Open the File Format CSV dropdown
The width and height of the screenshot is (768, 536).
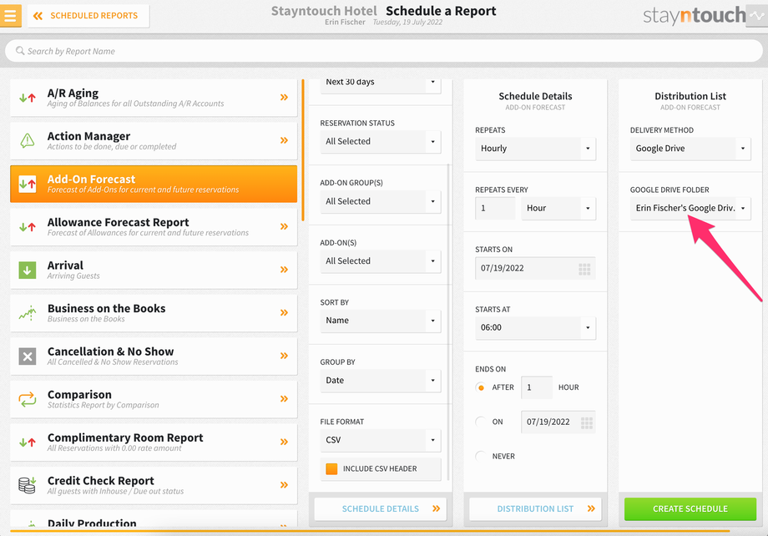coord(381,441)
